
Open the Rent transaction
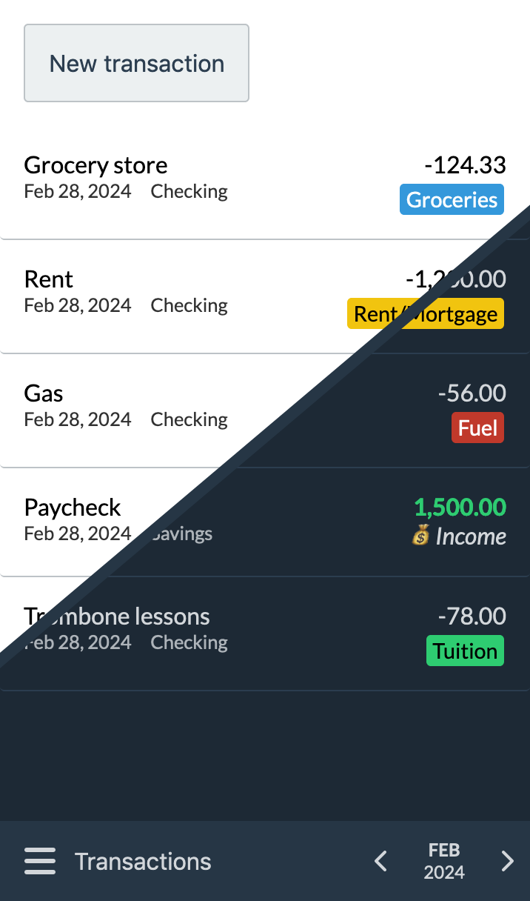[x=49, y=279]
